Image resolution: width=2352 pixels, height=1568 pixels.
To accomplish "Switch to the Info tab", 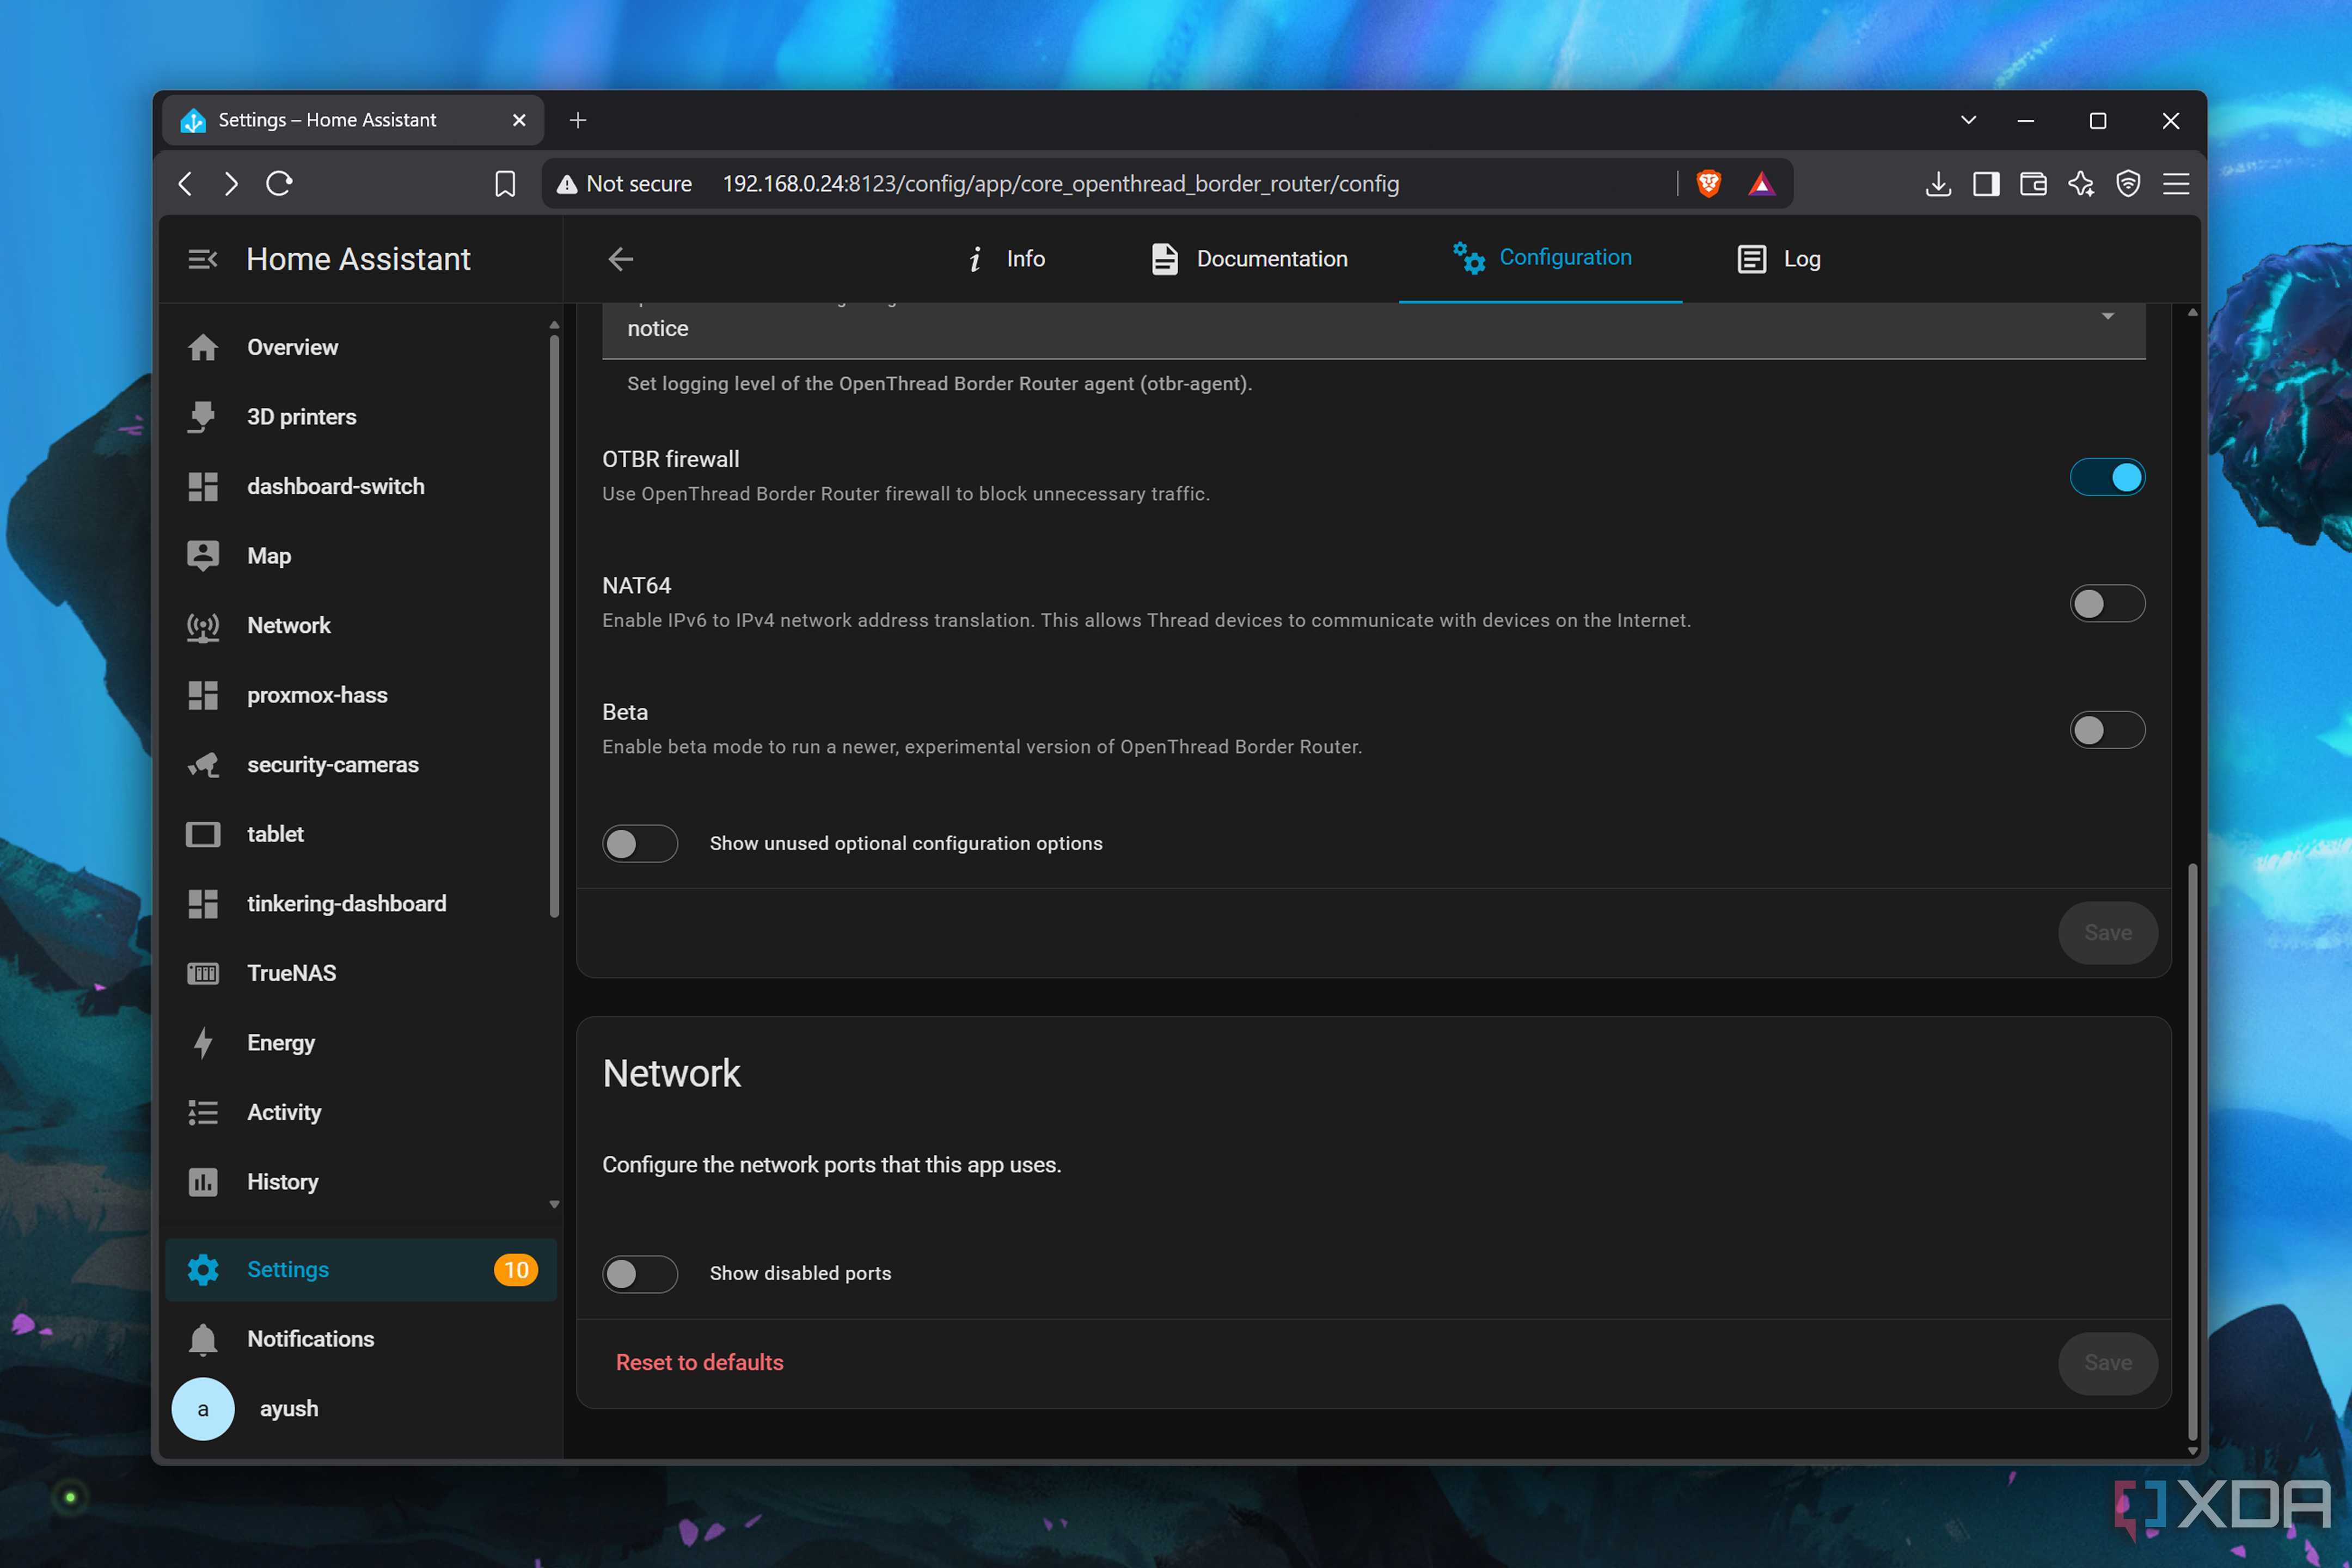I will pos(1006,259).
